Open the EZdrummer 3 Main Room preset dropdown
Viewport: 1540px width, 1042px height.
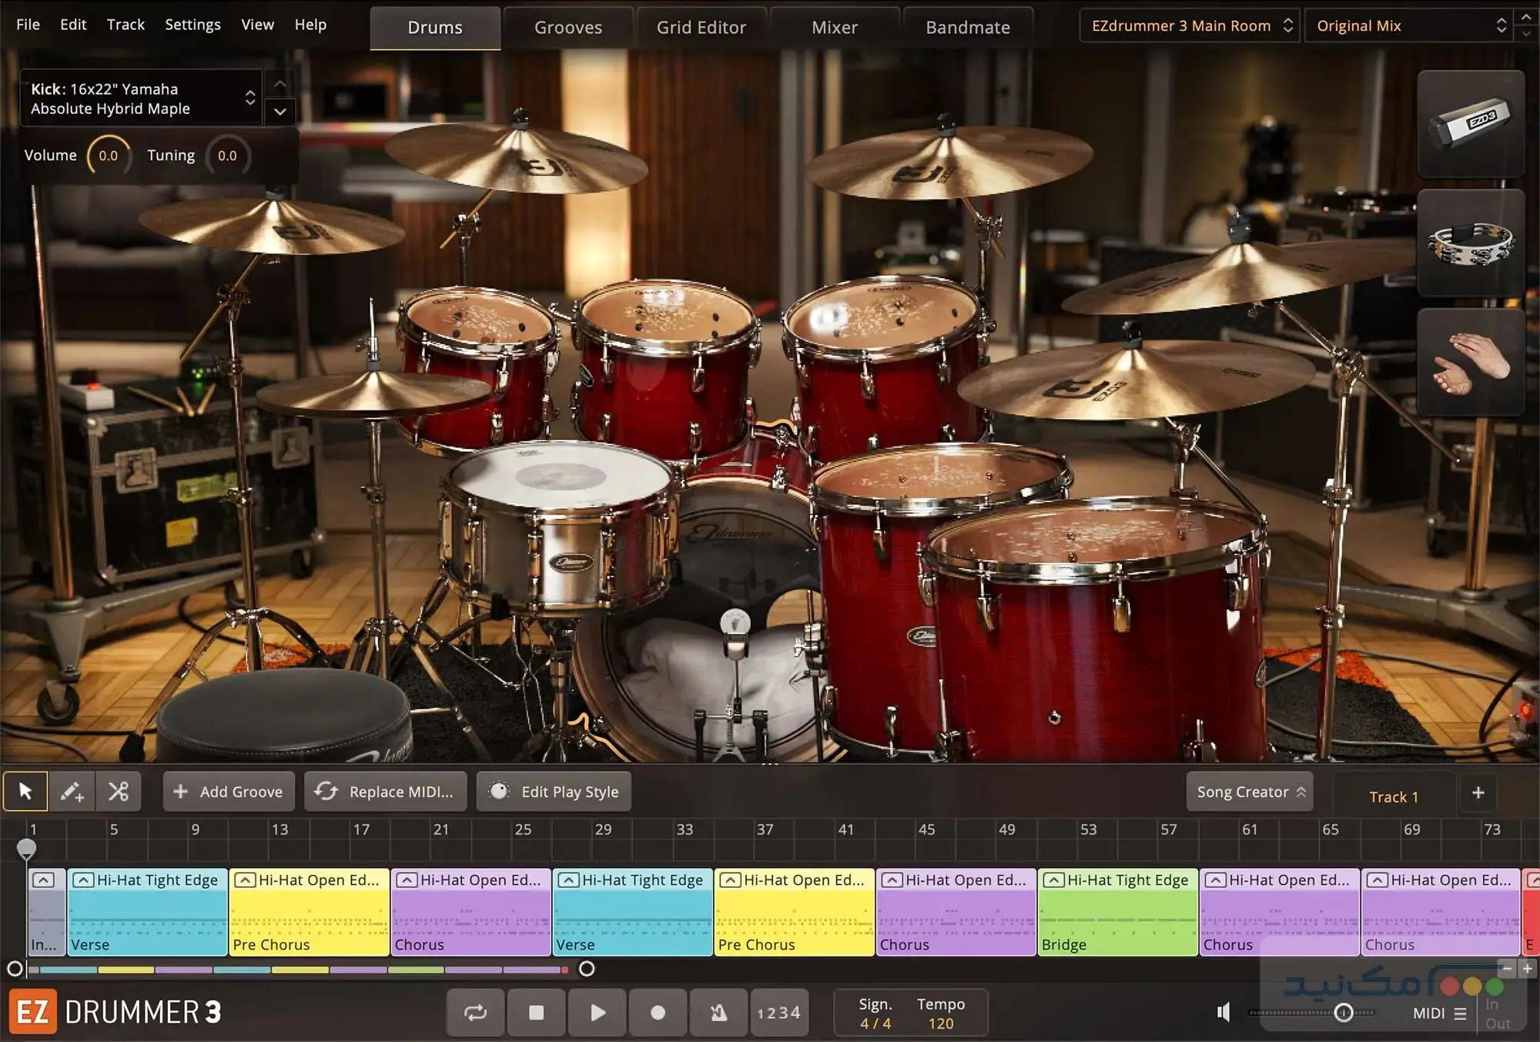tap(1188, 25)
